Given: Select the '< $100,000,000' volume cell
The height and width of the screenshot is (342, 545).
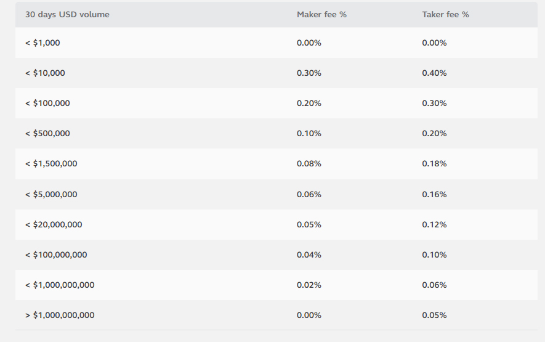Looking at the screenshot, I should click(x=56, y=255).
